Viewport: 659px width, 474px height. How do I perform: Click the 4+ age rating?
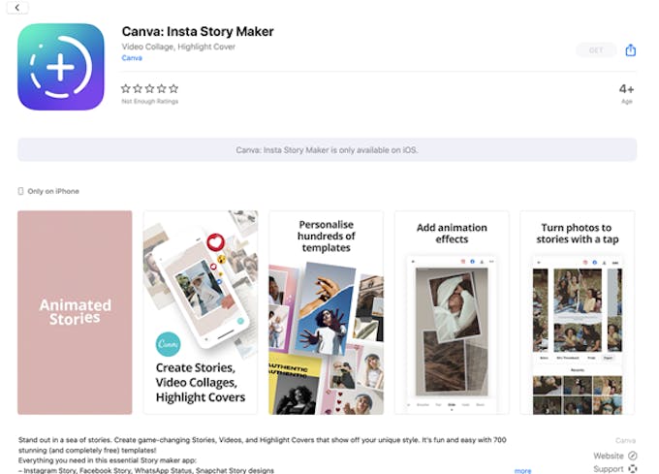click(626, 89)
